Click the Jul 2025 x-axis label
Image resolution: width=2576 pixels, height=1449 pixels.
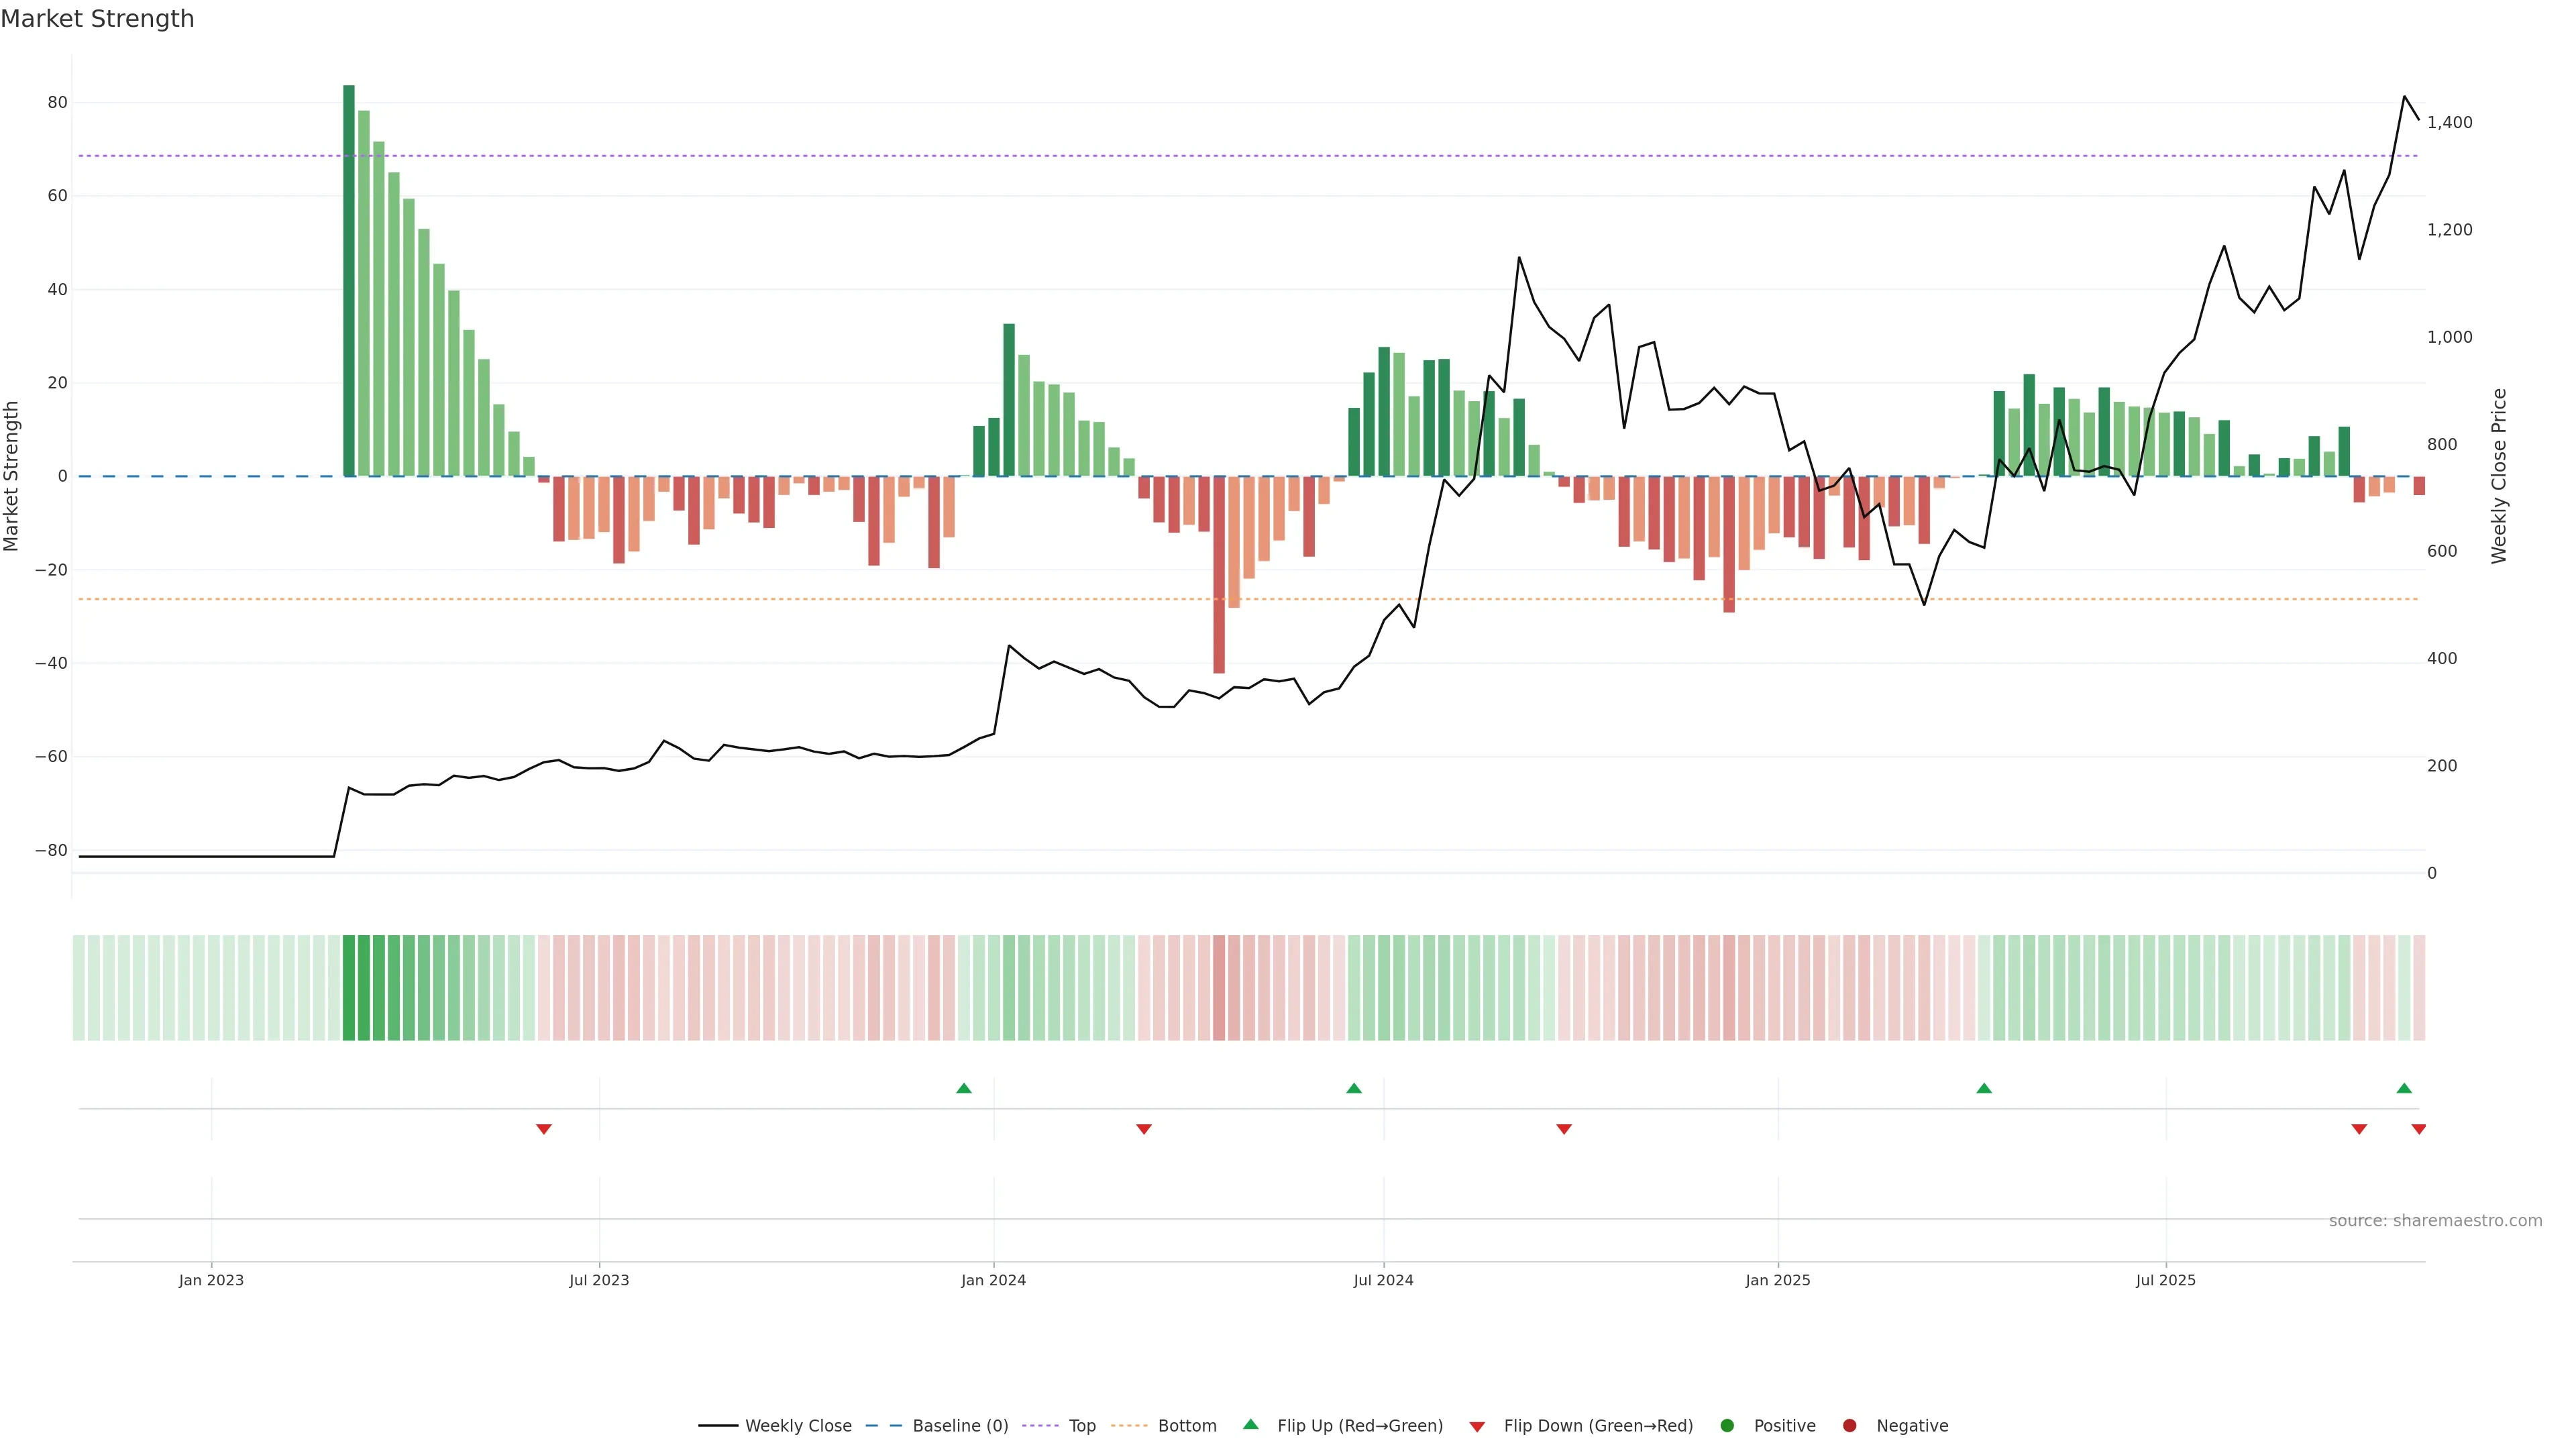[2165, 1280]
